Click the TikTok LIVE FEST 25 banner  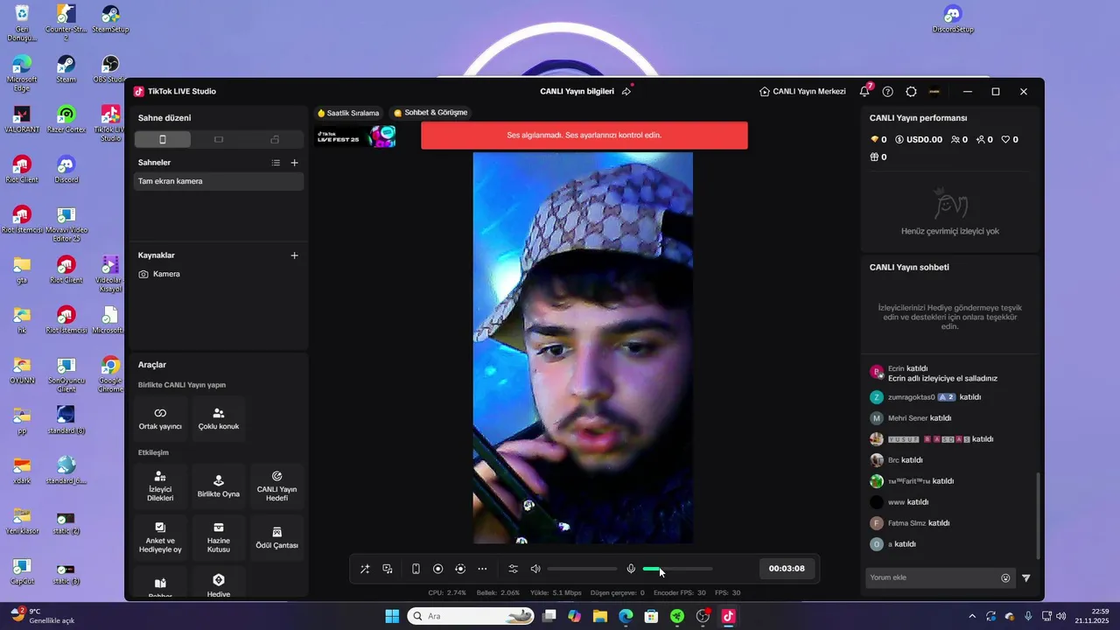coord(355,136)
